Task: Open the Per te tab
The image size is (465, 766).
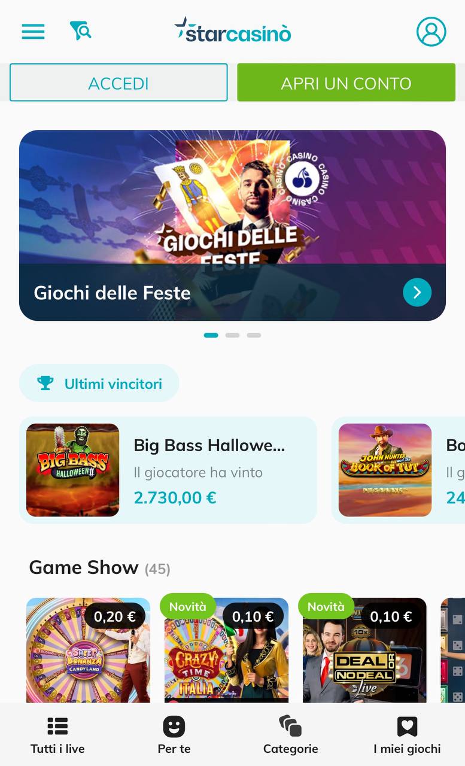Action: pyautogui.click(x=174, y=735)
